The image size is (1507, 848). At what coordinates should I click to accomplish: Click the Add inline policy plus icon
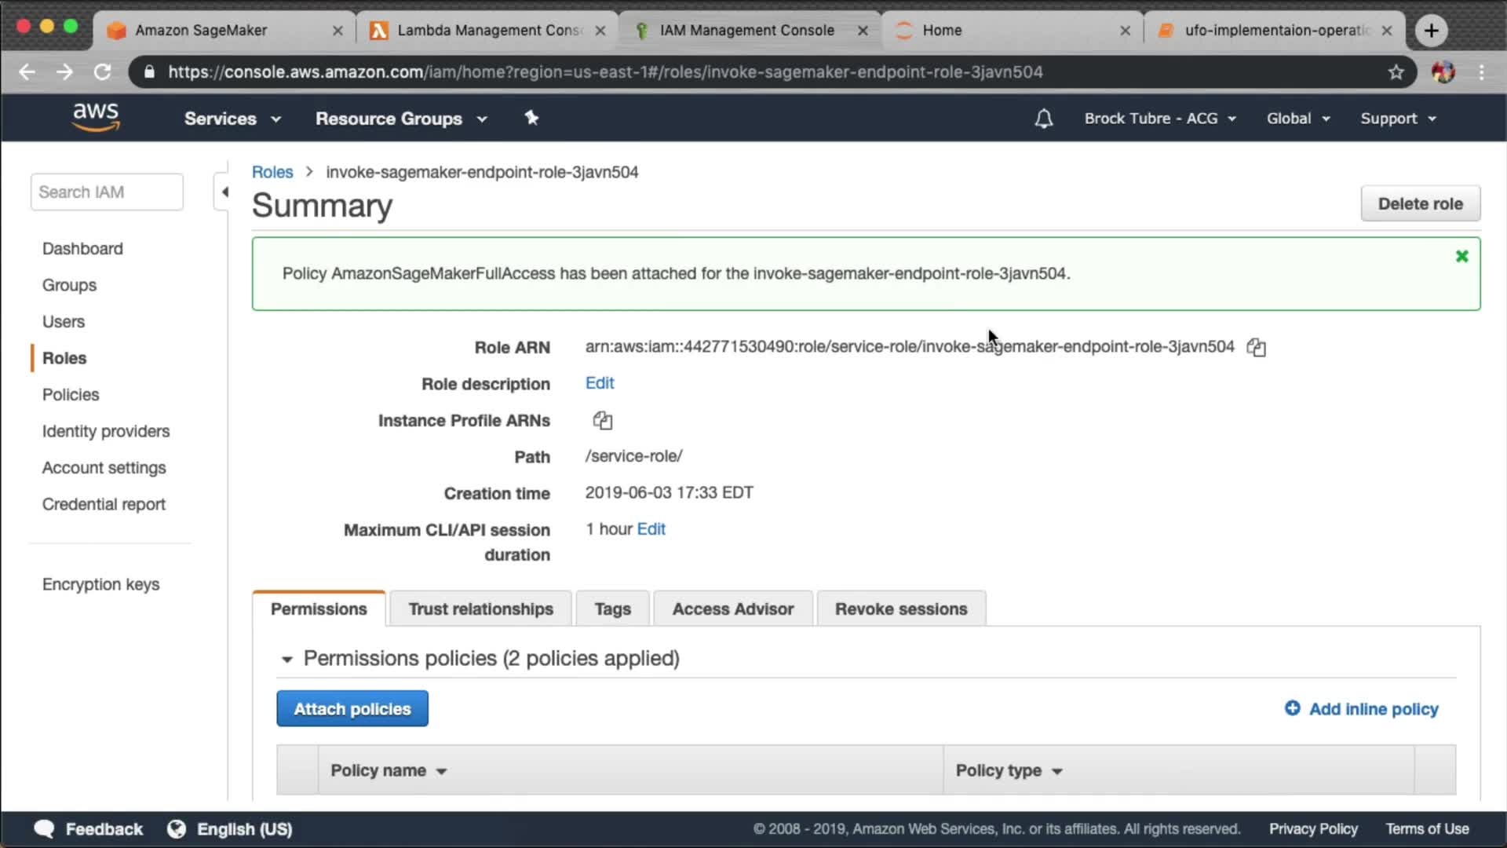pos(1292,708)
